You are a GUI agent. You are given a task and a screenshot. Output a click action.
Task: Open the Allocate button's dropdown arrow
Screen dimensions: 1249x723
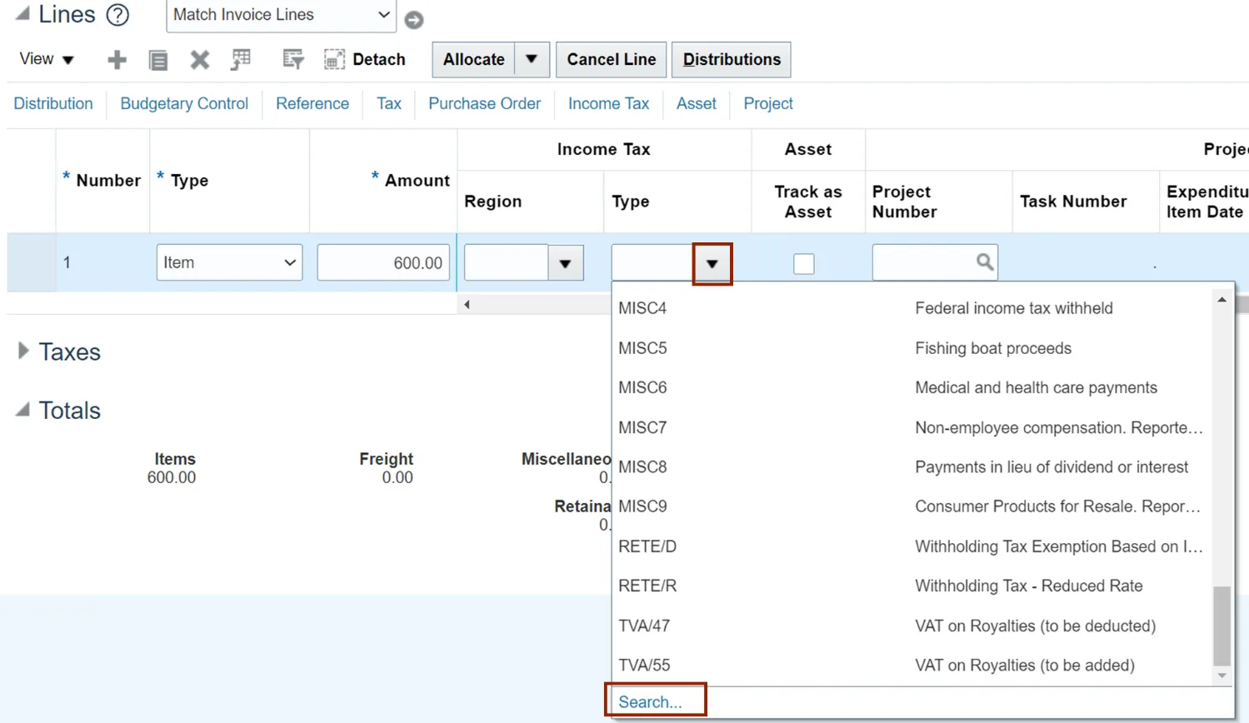pyautogui.click(x=532, y=60)
